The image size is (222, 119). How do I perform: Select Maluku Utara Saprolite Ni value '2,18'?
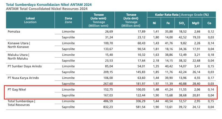156,60
